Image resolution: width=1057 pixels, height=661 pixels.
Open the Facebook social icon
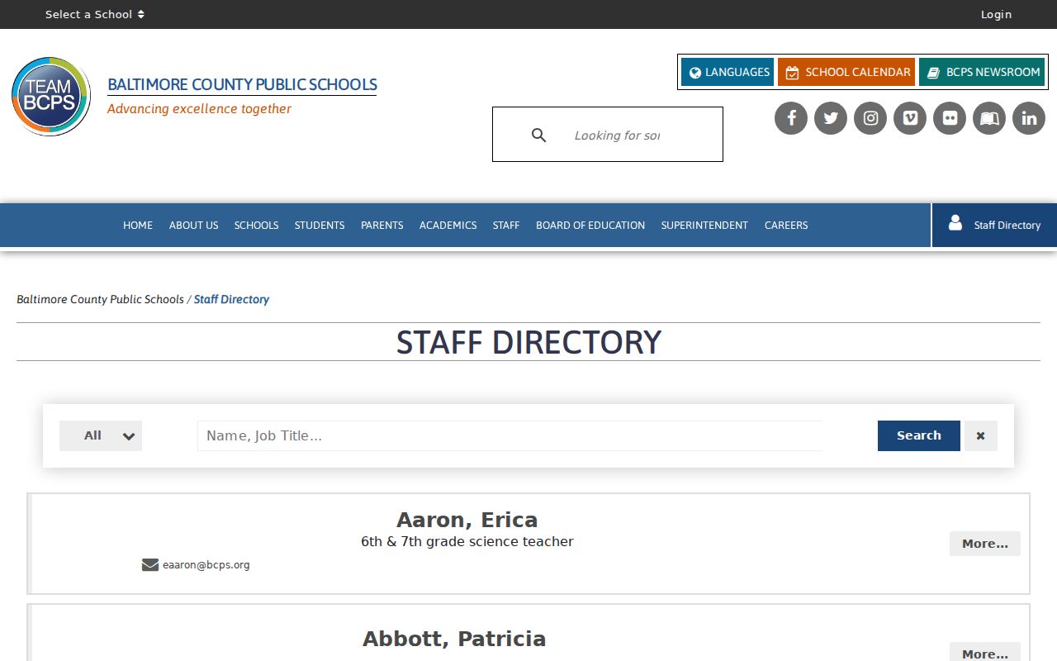(x=791, y=118)
